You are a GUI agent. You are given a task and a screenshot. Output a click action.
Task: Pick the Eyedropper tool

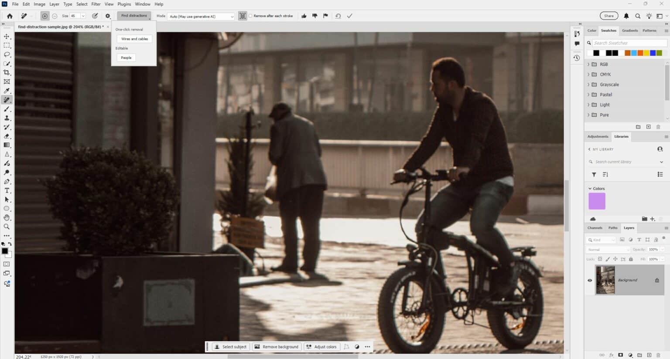7,91
